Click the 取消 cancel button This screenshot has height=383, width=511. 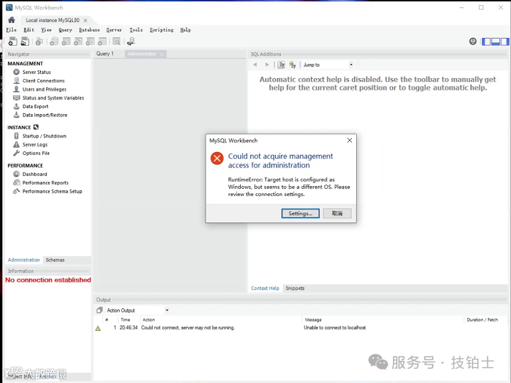click(337, 214)
